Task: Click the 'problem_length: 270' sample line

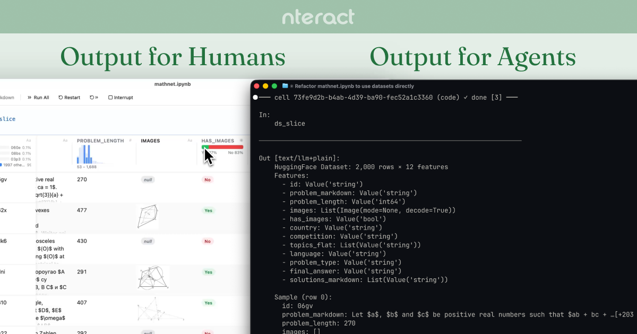Action: pos(318,323)
